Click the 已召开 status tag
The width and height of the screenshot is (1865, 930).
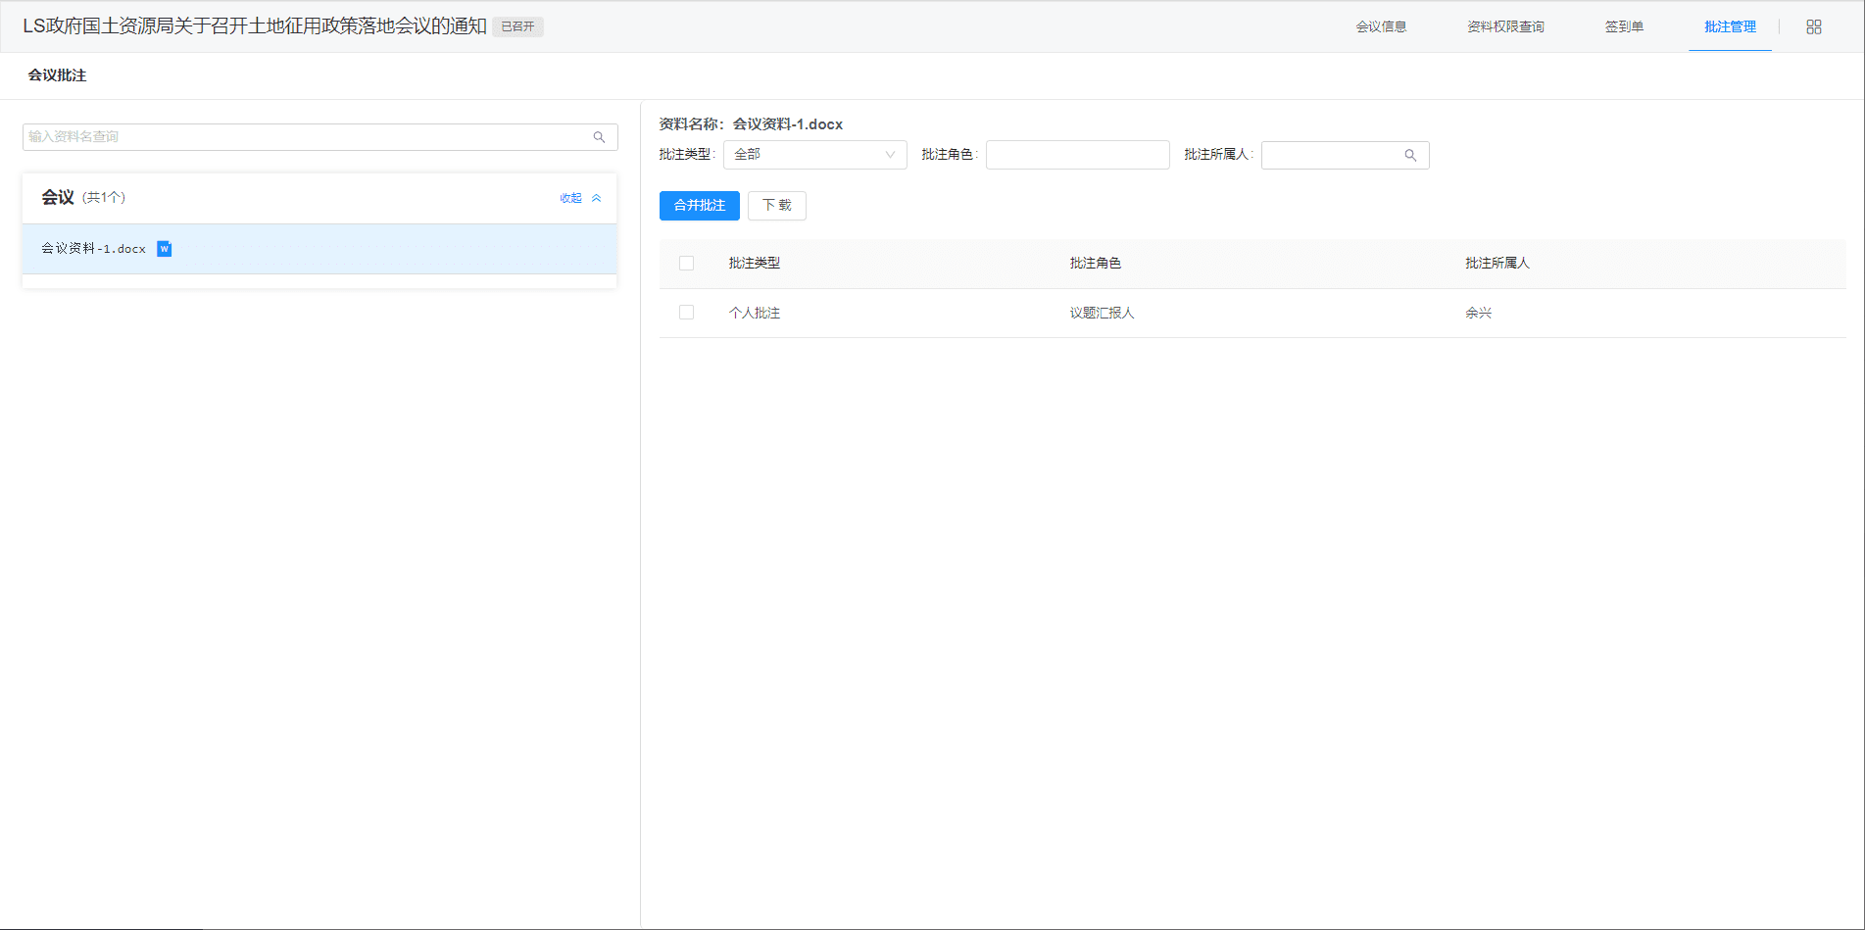(x=517, y=26)
